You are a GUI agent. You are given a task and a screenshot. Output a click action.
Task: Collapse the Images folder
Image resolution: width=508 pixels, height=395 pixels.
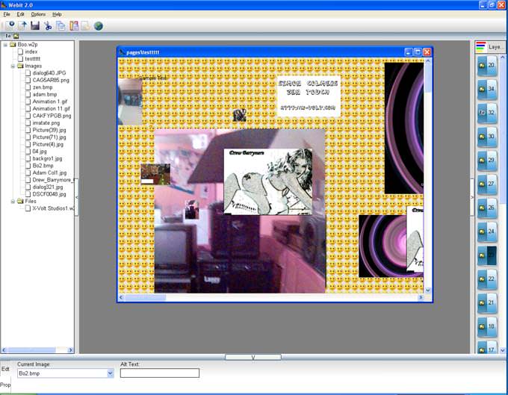pyautogui.click(x=13, y=66)
